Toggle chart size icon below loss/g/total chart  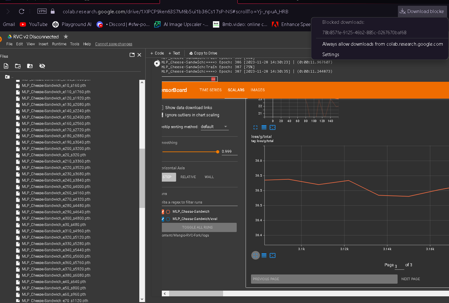tap(255, 255)
